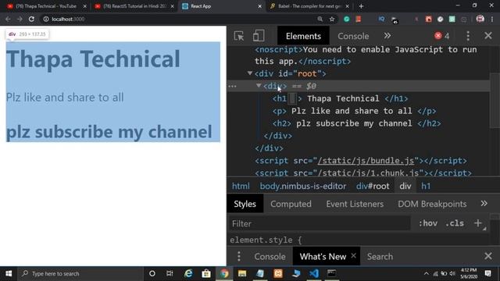Screen dimensions: 500x281
Task: Select the h2 plz subscribe row
Action: click(356, 123)
